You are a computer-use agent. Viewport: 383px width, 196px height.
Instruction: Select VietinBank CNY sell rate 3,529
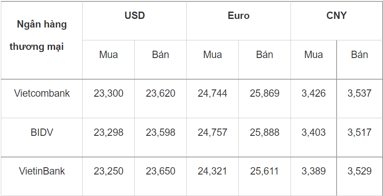tap(359, 171)
